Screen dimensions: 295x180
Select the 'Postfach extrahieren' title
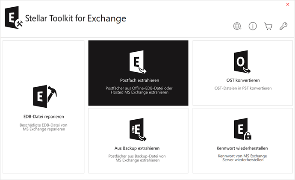click(140, 80)
